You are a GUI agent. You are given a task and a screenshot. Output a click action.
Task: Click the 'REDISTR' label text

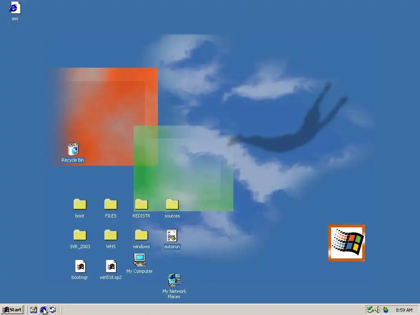[142, 216]
